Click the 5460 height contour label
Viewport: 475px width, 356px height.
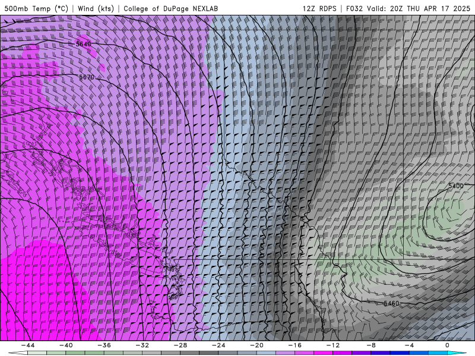[391, 303]
